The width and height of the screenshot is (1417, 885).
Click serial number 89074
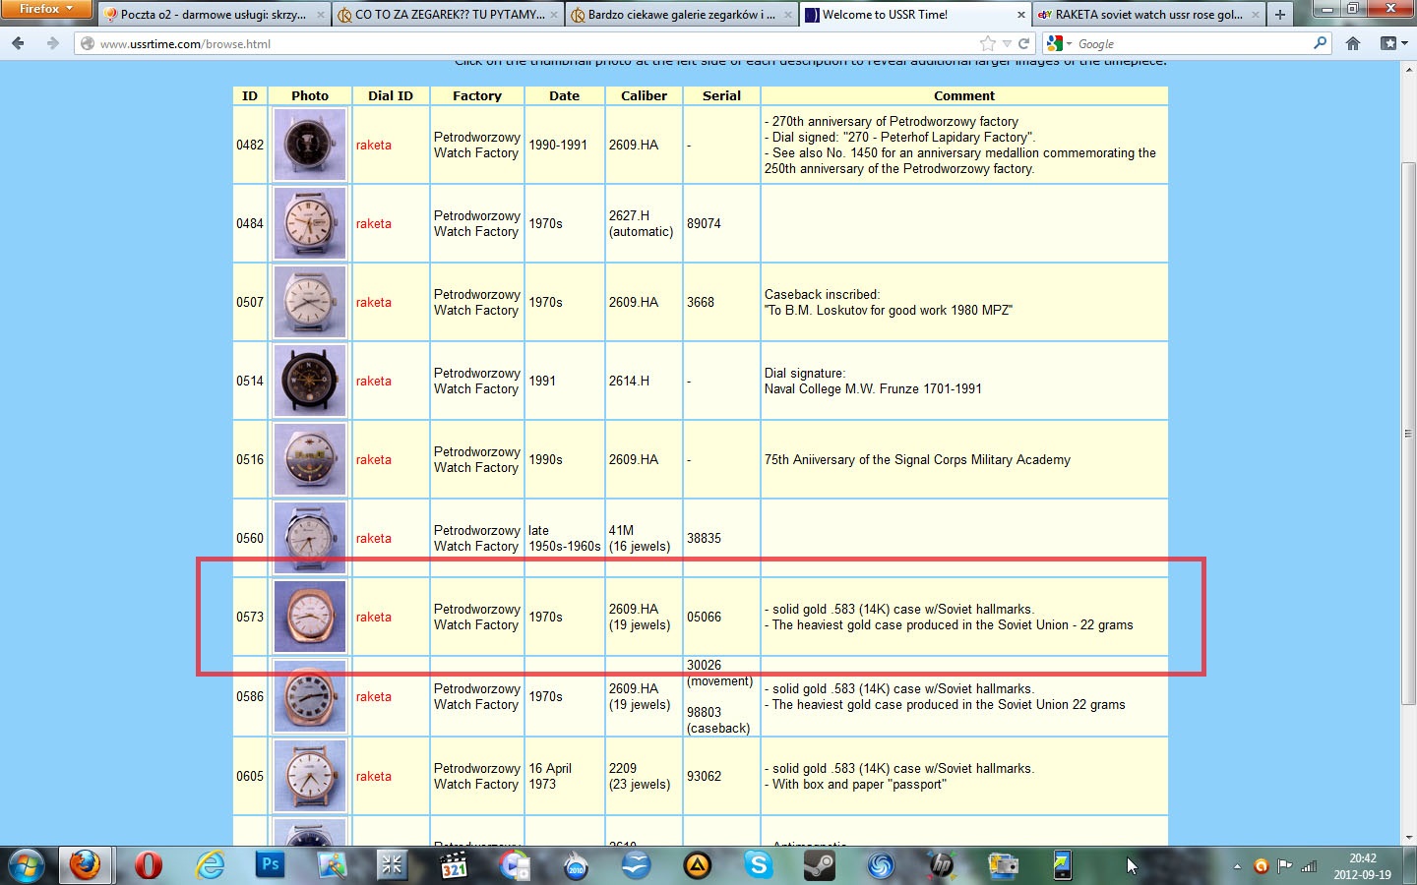[704, 223]
